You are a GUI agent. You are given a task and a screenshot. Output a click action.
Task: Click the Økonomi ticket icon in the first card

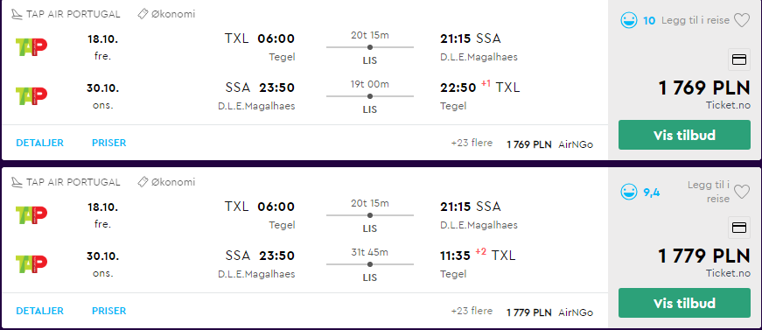[143, 14]
